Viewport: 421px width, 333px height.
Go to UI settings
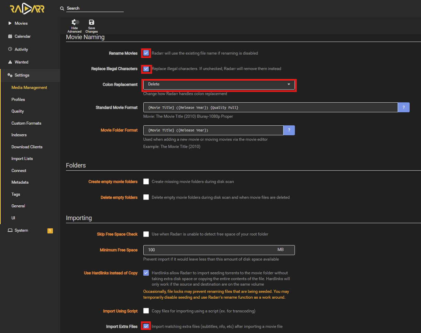[13, 218]
